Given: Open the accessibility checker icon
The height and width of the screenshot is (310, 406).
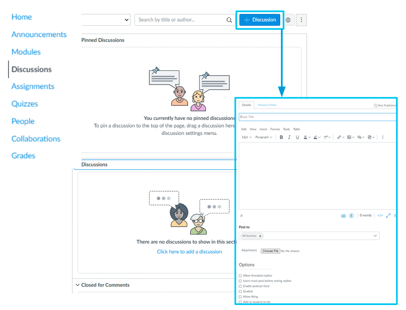Looking at the screenshot, I should (x=351, y=216).
